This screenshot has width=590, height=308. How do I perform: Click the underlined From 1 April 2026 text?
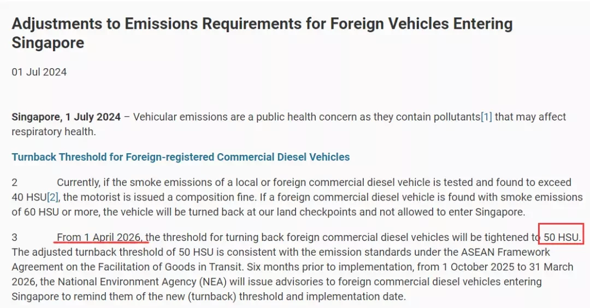100,237
